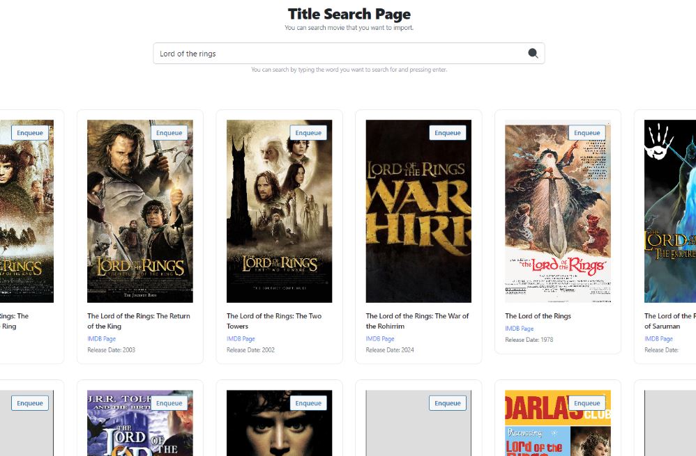Click the 'Release Date: 2024' text
The image size is (696, 456).
coord(390,349)
